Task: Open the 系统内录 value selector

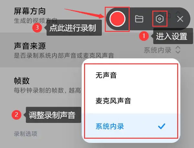Action: pos(157,50)
